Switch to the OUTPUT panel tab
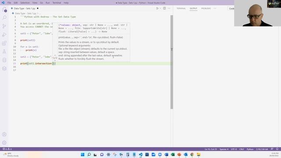The height and width of the screenshot is (158, 281). (193, 8)
